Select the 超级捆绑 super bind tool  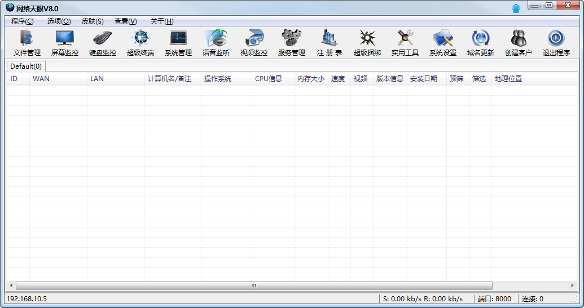tap(367, 43)
